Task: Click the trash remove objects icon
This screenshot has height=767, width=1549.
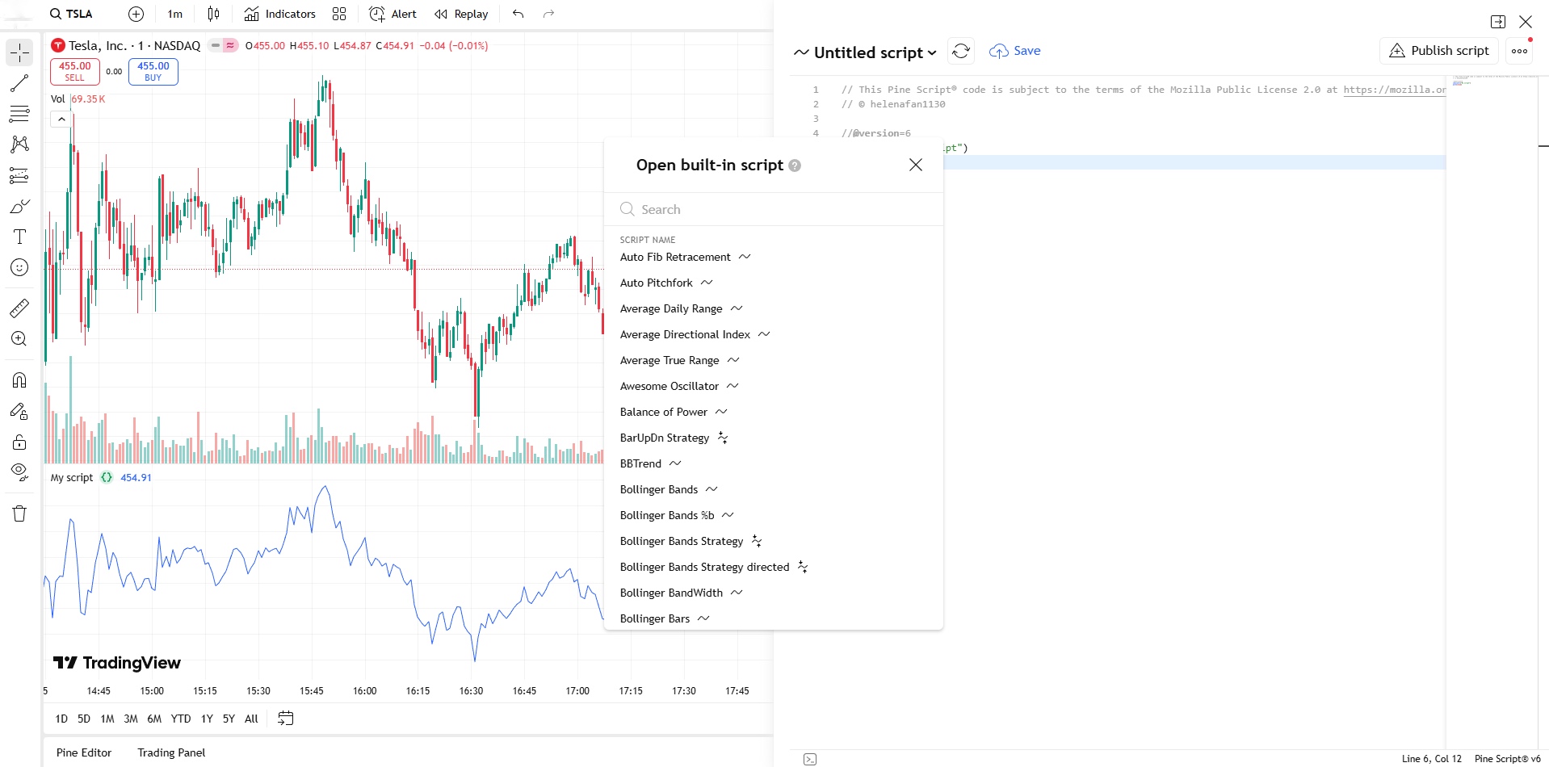Action: pyautogui.click(x=19, y=513)
